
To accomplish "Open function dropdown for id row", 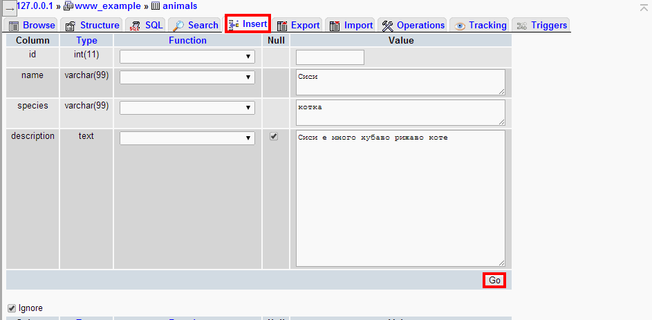I will [x=187, y=57].
